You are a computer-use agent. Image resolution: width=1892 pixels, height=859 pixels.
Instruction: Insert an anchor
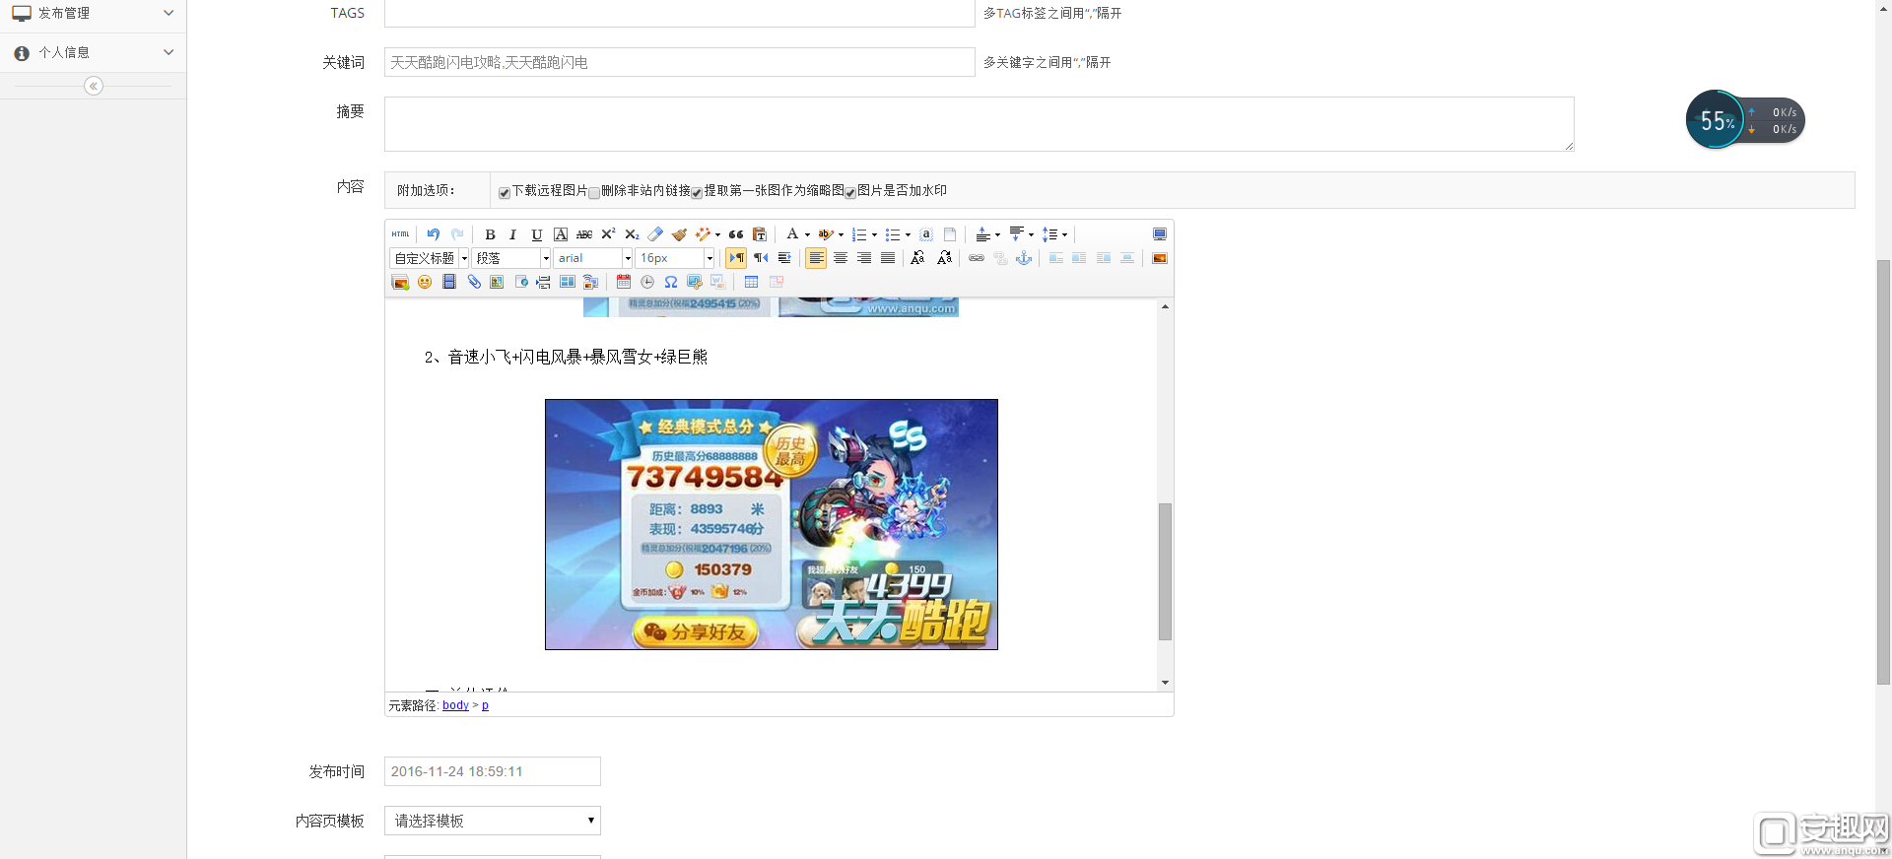[x=1024, y=258]
